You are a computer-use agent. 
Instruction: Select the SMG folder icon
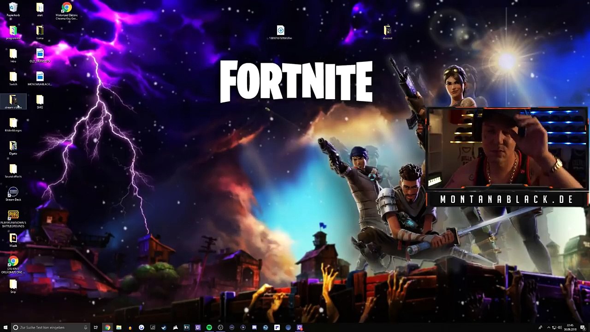pos(40,102)
